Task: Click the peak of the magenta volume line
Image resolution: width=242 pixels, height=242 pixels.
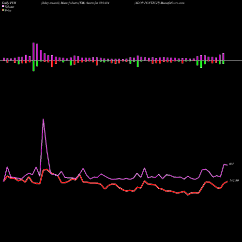Action: click(x=43, y=119)
